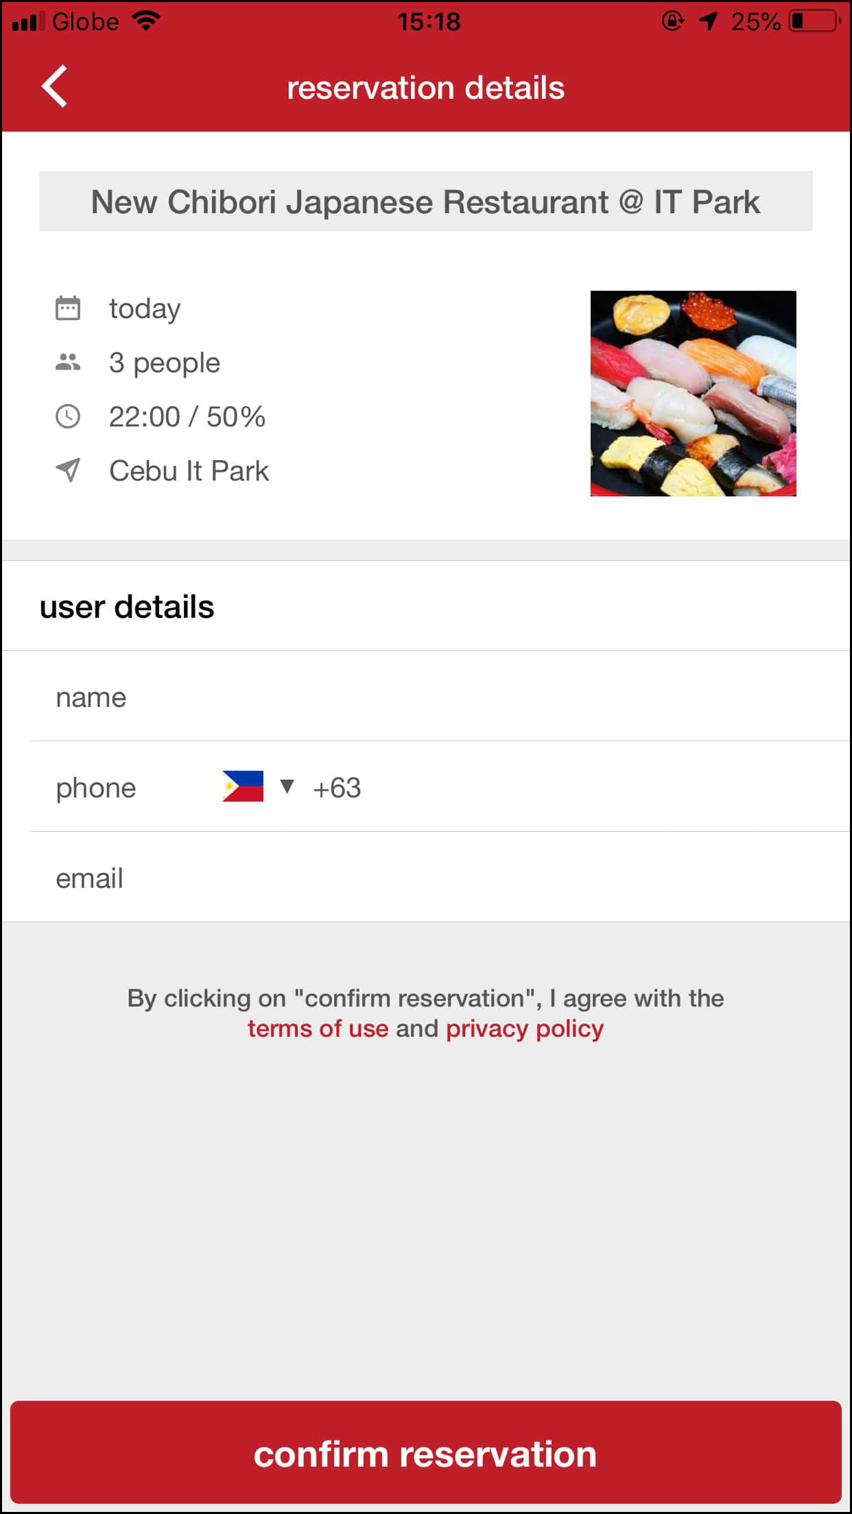This screenshot has height=1514, width=852.
Task: Click the location arrow icon beside Cebu
Action: point(68,470)
